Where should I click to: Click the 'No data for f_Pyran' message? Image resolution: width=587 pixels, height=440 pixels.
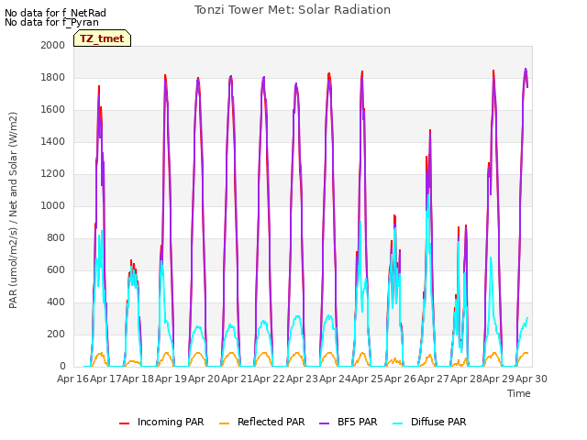(51, 22)
